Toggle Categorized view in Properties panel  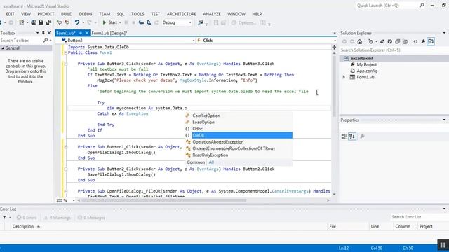tap(344, 136)
